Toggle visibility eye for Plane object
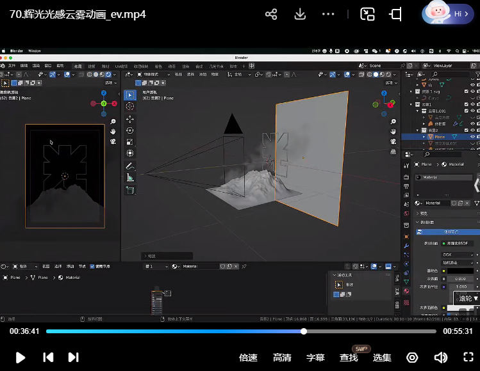This screenshot has width=480, height=371. pos(473,137)
